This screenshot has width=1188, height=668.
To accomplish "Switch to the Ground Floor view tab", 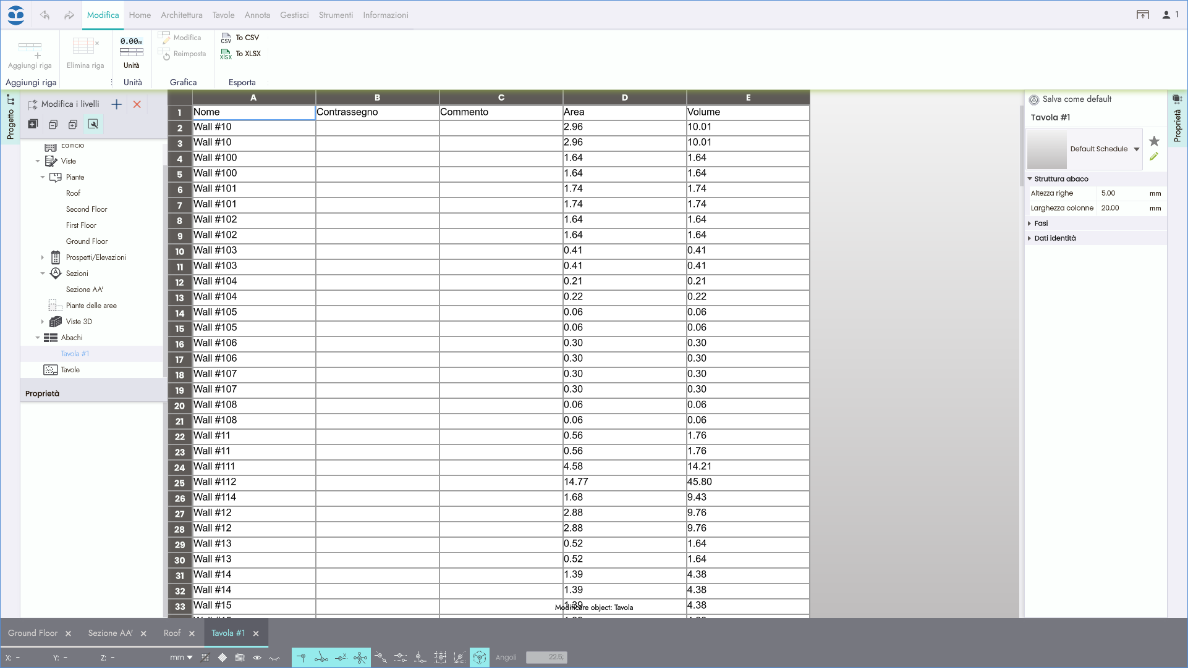I will (x=33, y=633).
